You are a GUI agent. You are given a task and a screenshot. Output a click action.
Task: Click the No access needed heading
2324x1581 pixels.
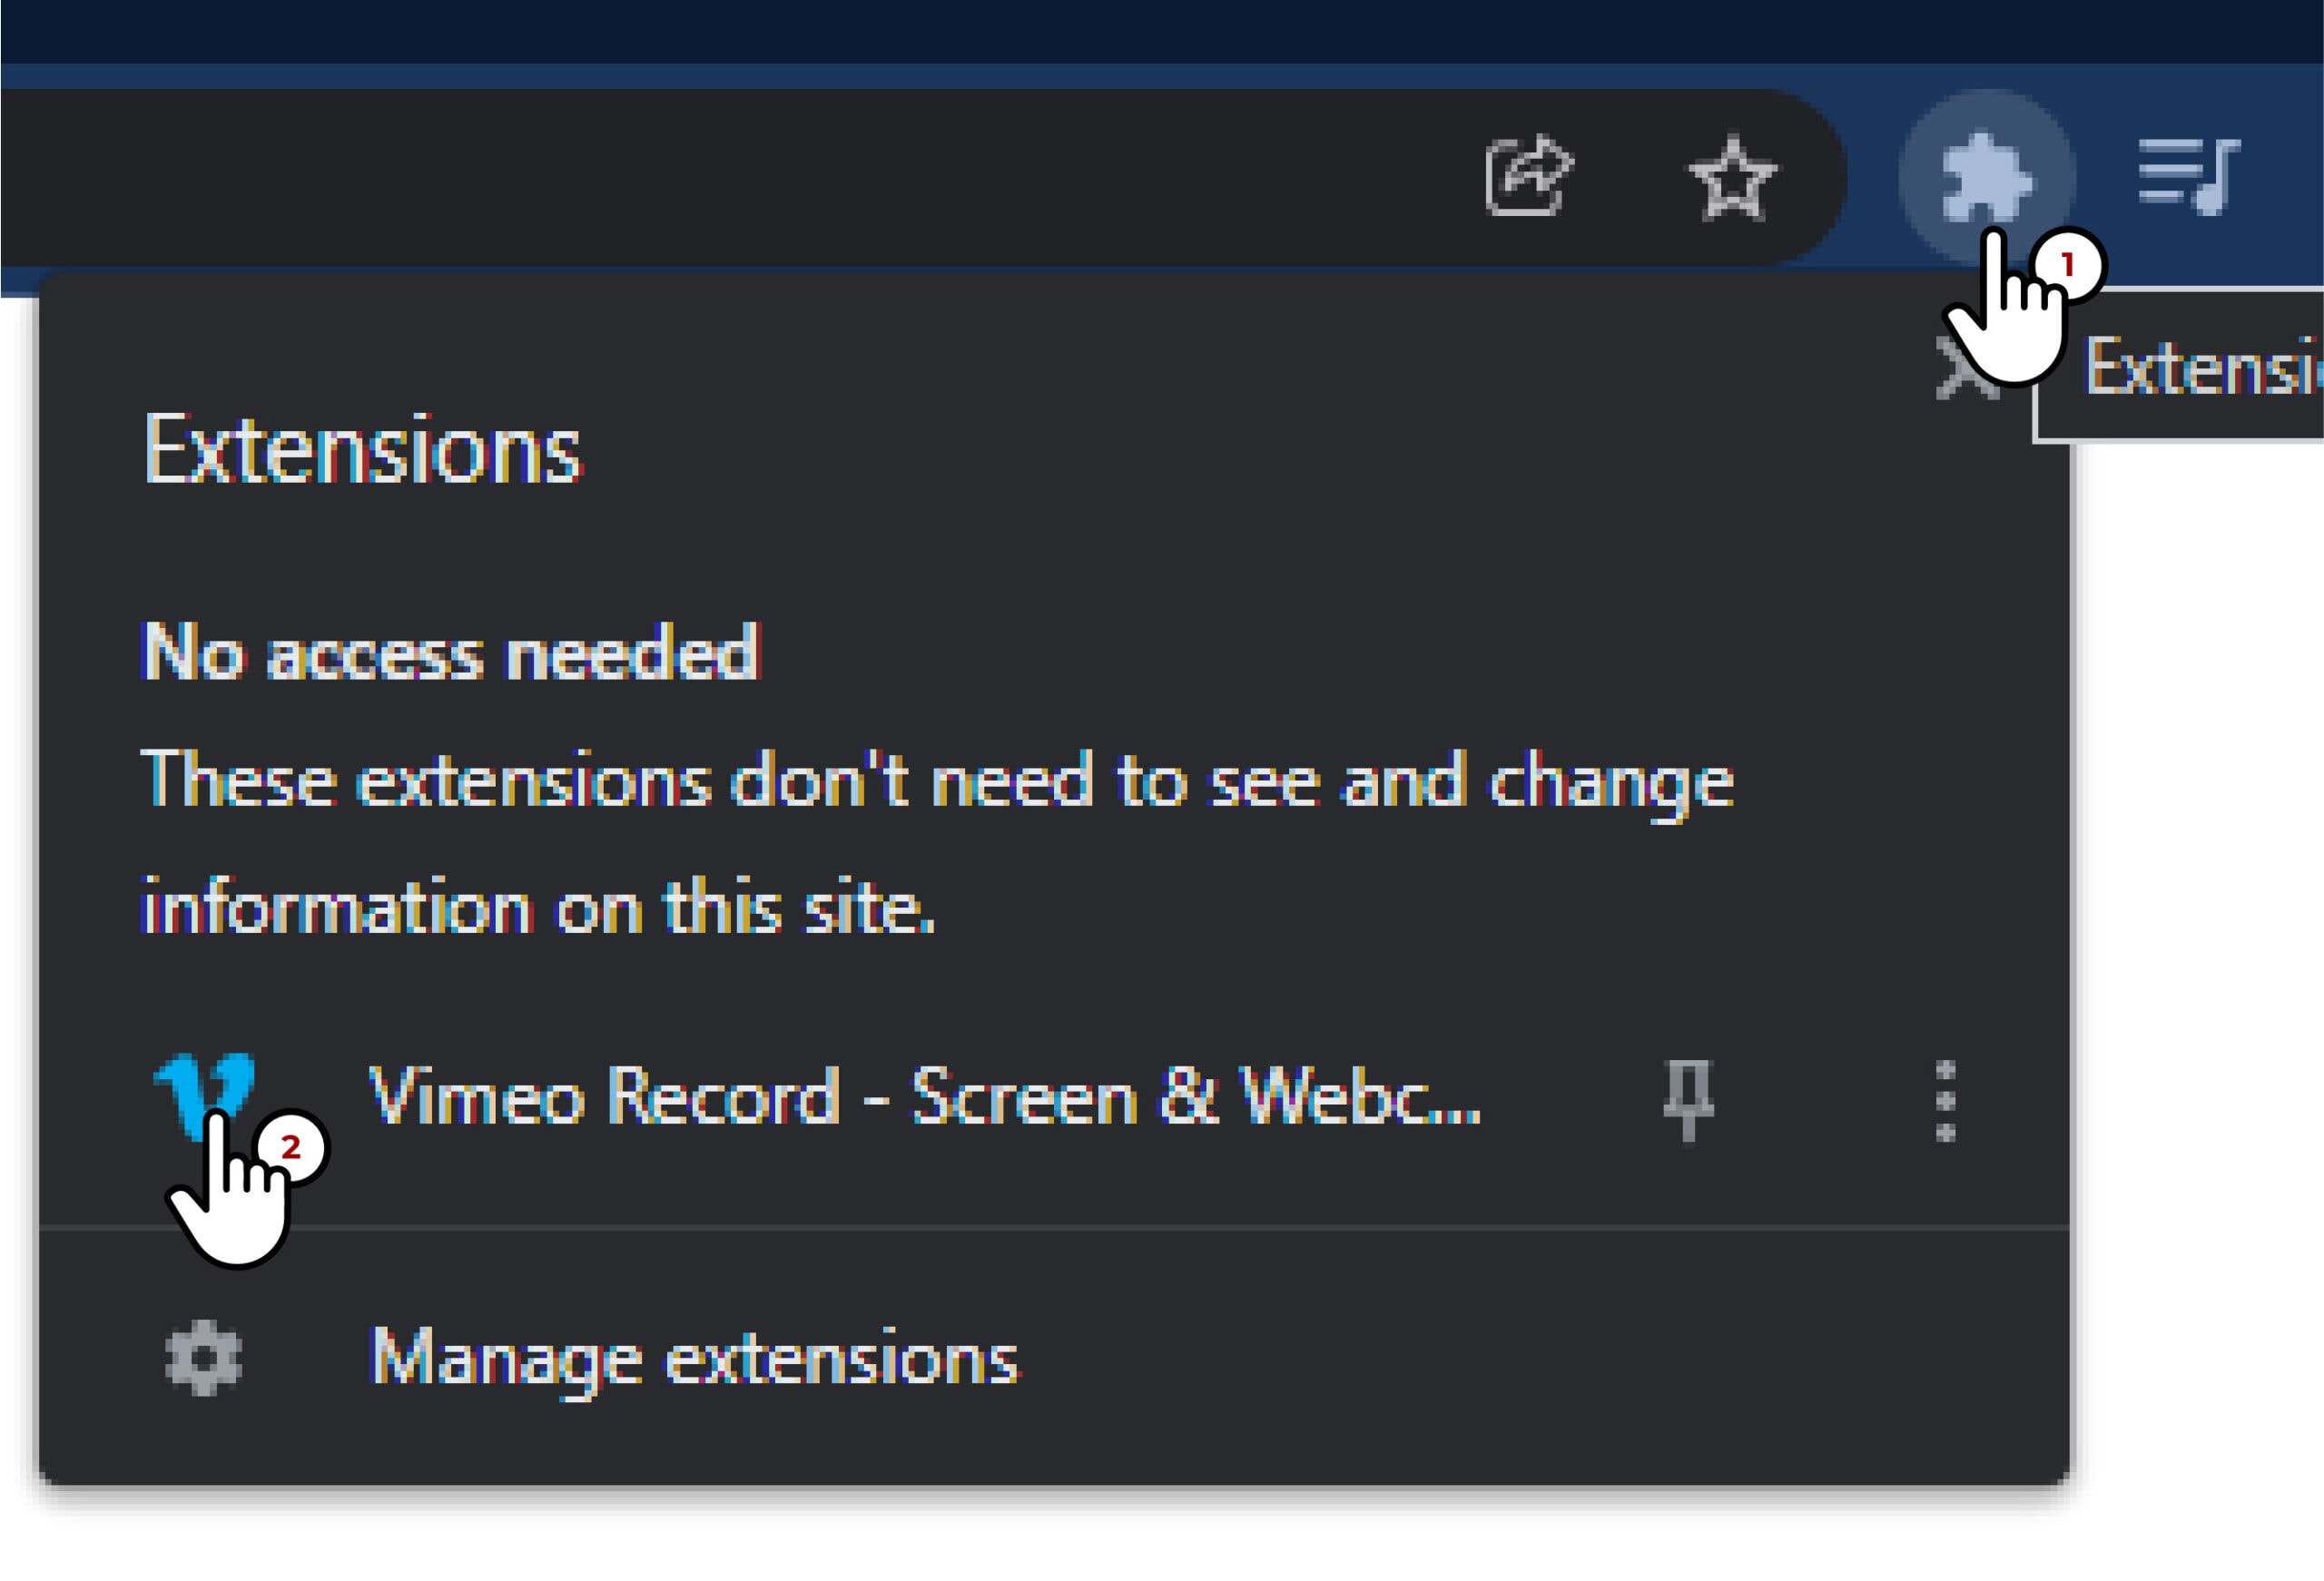pos(451,653)
